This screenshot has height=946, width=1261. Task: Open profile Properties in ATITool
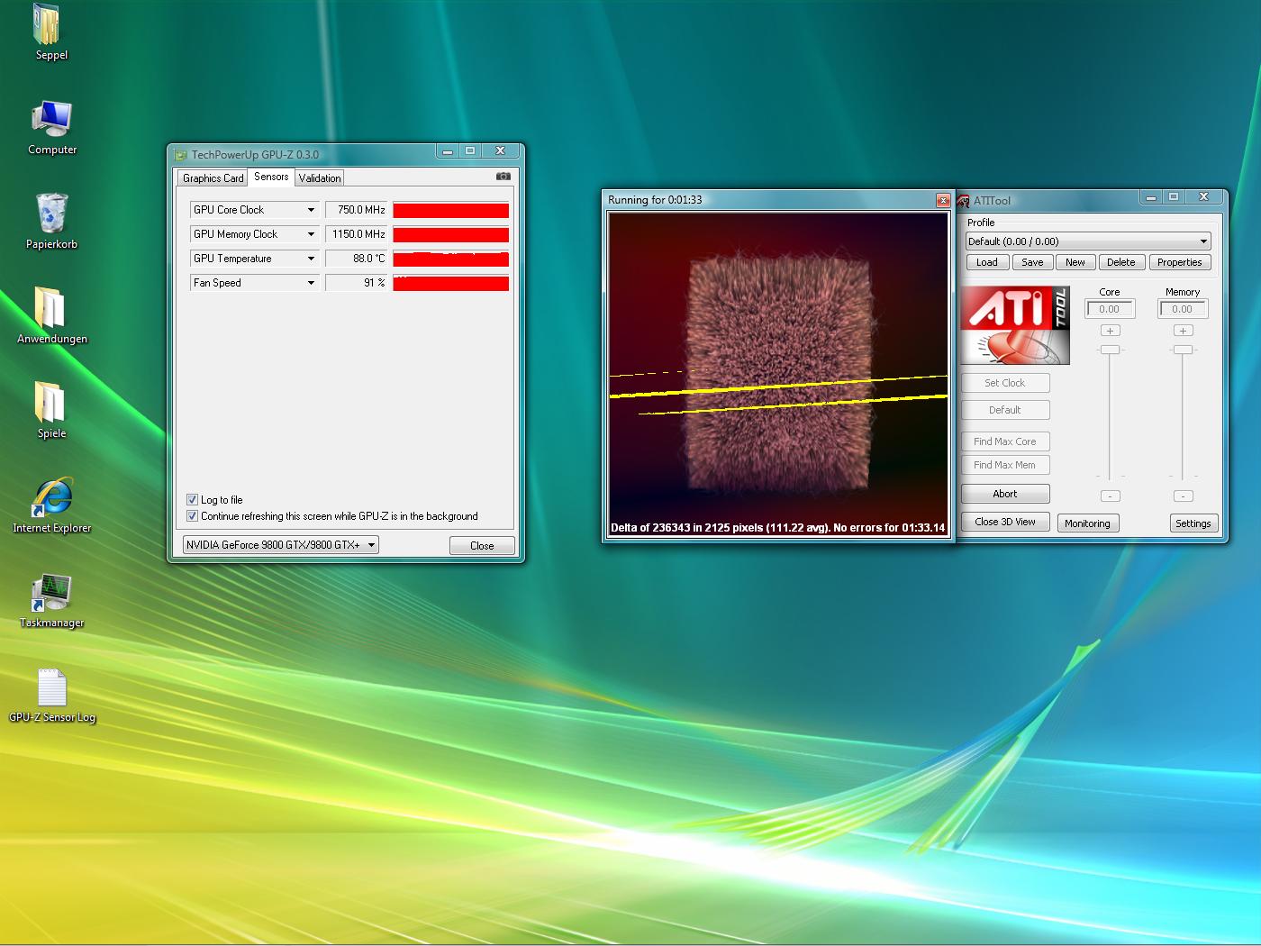coord(1179,262)
